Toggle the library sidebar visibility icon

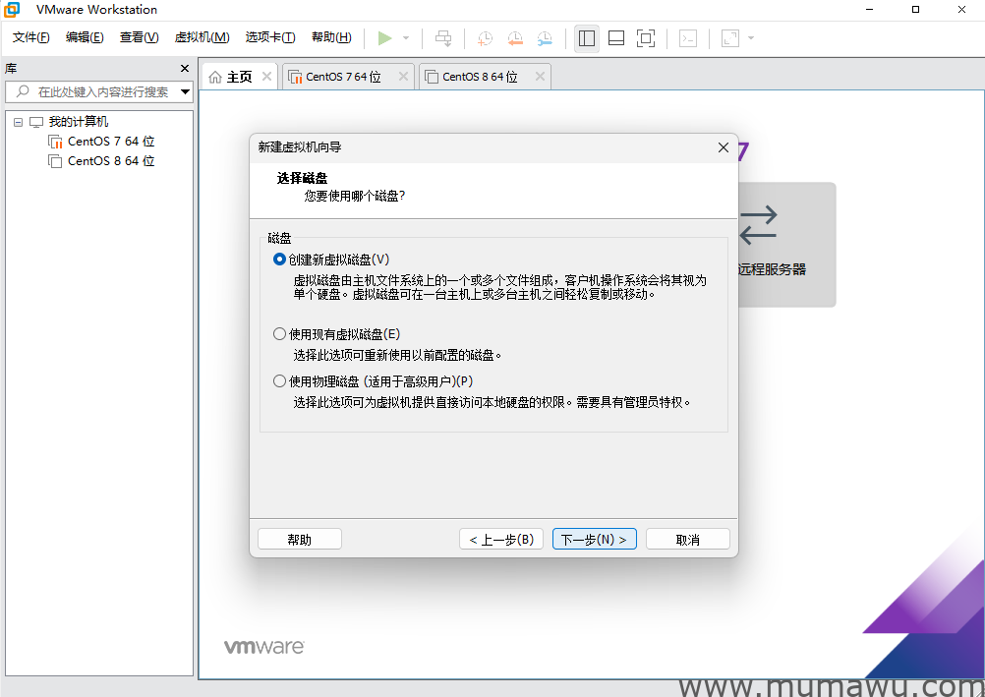click(587, 37)
